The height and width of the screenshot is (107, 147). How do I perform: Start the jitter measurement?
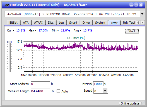click(132, 31)
